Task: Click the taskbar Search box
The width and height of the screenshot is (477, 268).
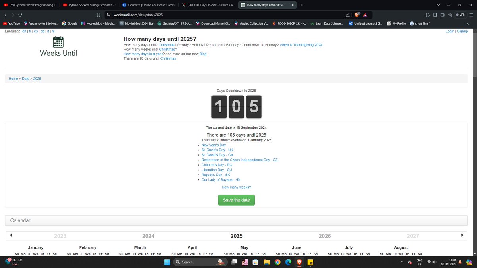Action: point(200,262)
